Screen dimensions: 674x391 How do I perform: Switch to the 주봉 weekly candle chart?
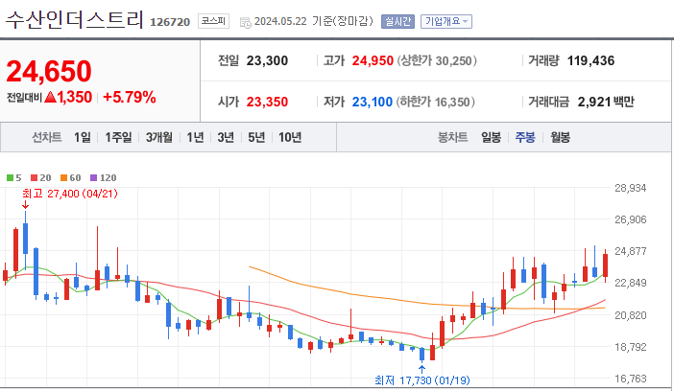525,137
